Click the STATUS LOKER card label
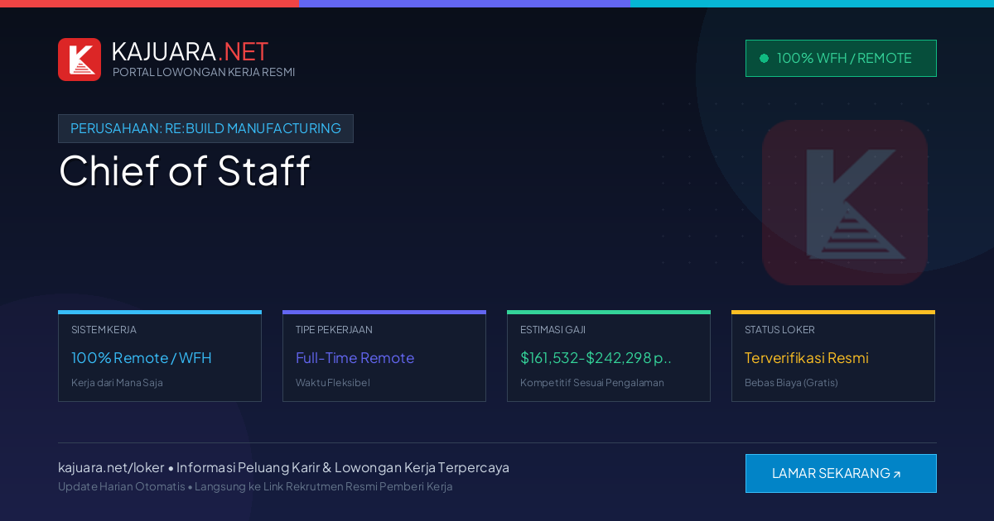The height and width of the screenshot is (521, 994). (779, 329)
